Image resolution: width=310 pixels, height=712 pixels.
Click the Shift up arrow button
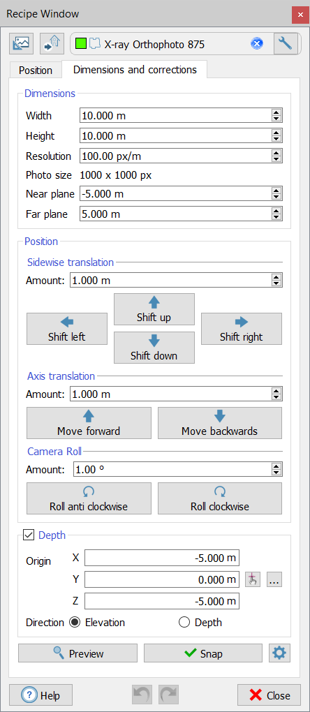coord(154,309)
